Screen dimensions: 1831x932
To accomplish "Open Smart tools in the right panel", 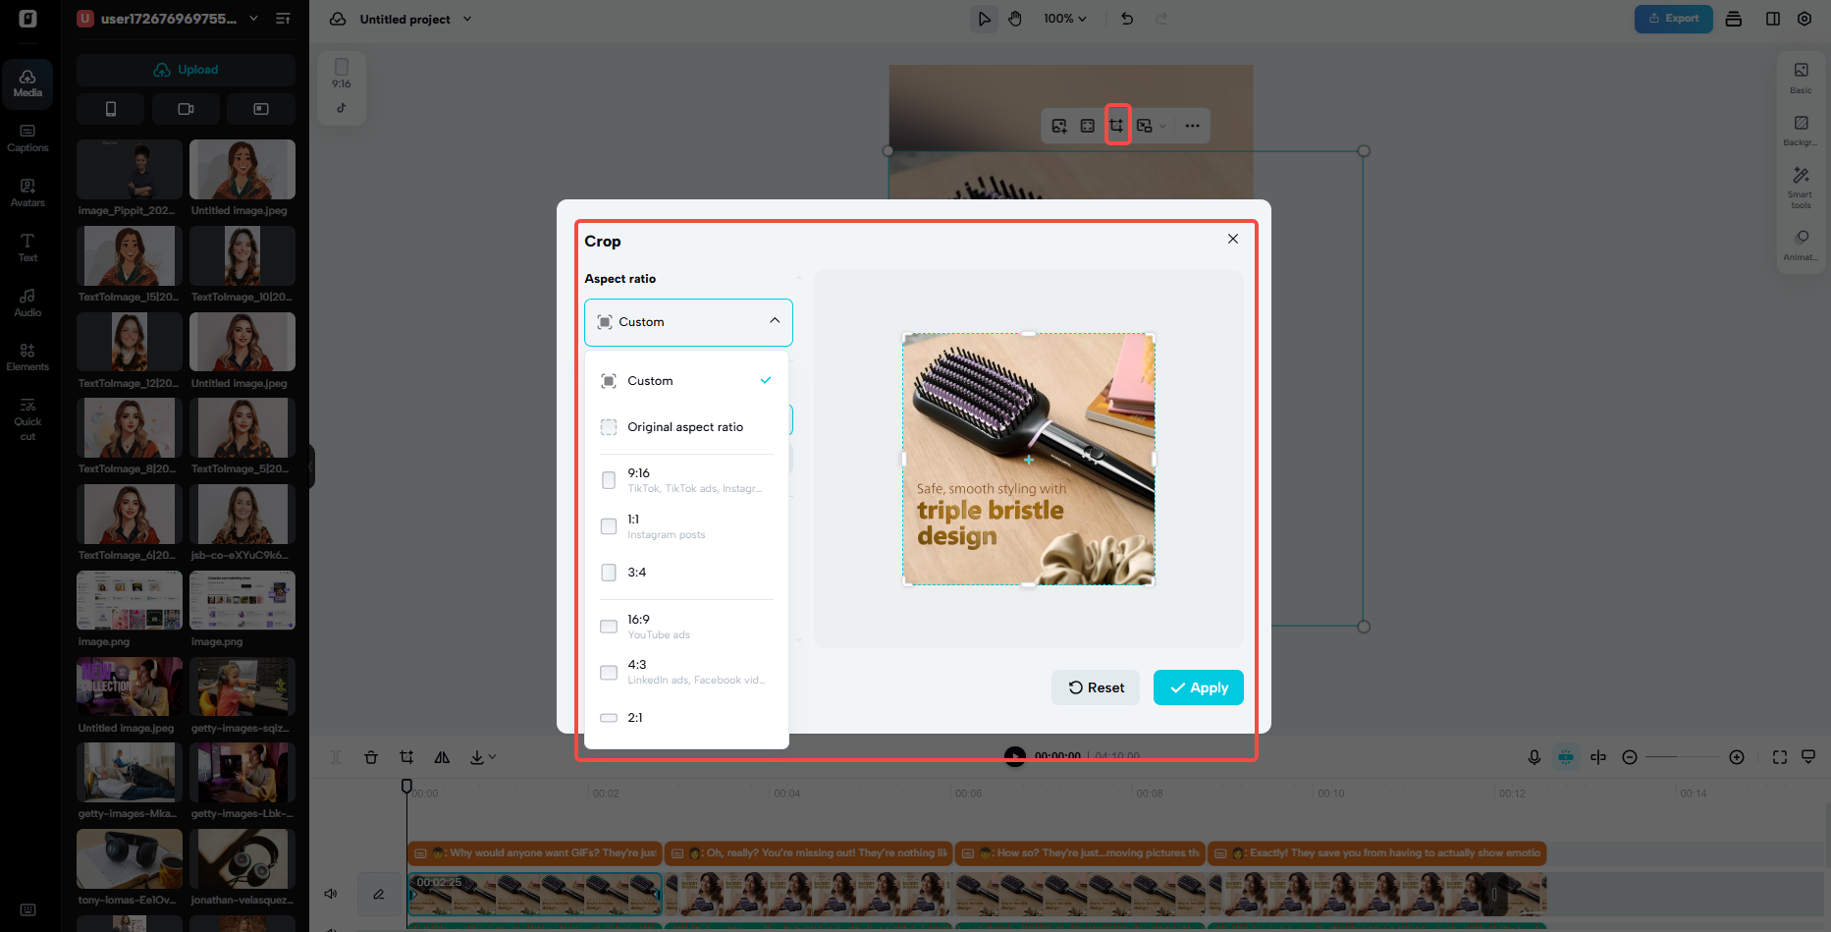I will coord(1801,185).
